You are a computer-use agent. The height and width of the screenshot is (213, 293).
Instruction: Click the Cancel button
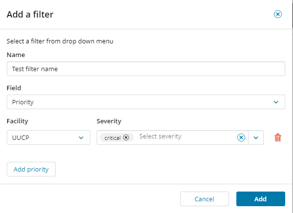tap(205, 199)
